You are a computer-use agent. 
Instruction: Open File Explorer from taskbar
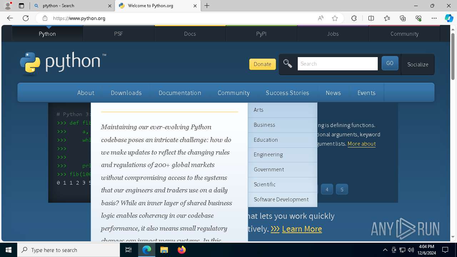164,250
